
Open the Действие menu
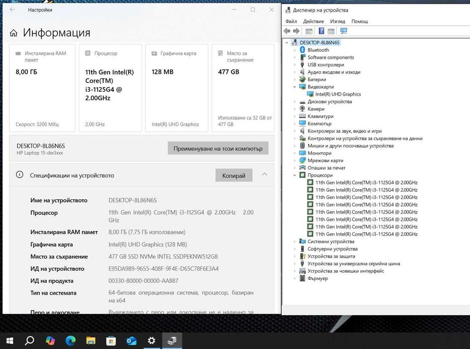click(x=313, y=21)
